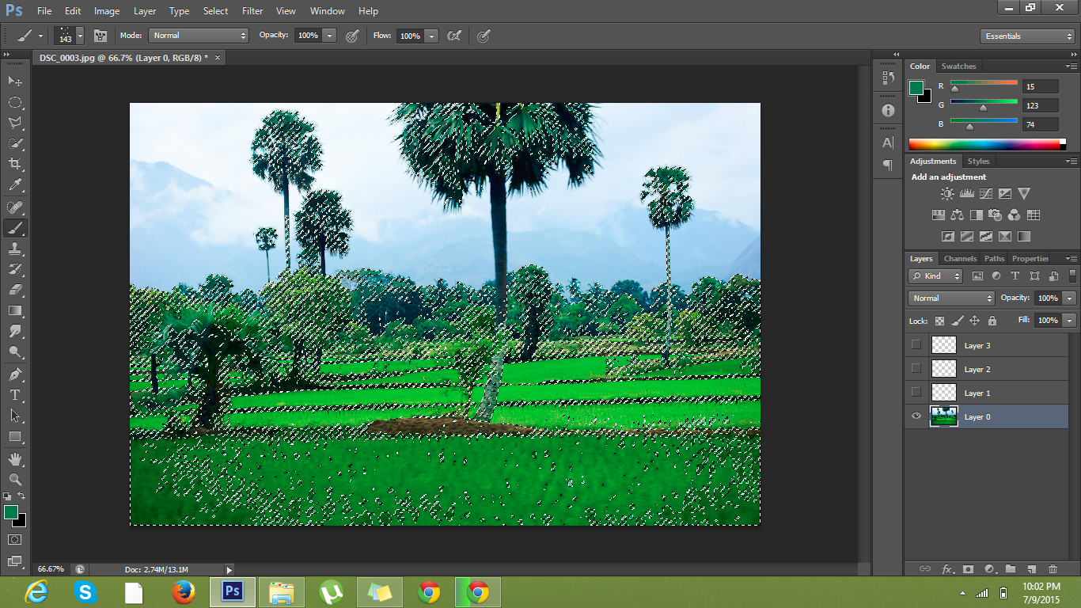Open the layer blending mode dropdown
The width and height of the screenshot is (1081, 608).
pos(951,298)
